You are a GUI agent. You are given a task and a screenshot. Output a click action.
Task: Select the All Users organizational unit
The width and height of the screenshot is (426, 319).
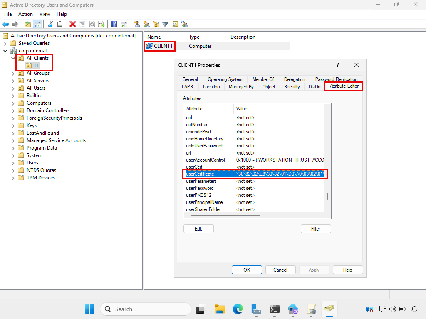[36, 88]
